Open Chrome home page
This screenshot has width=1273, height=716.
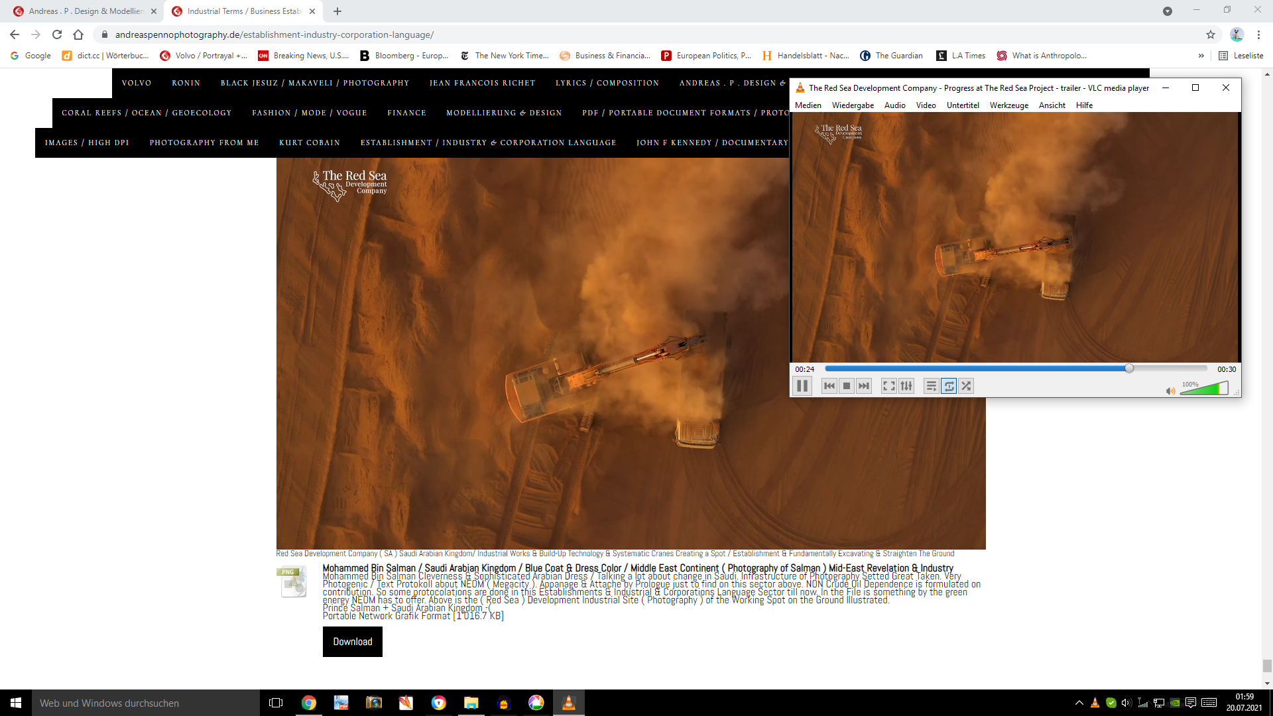(x=78, y=34)
